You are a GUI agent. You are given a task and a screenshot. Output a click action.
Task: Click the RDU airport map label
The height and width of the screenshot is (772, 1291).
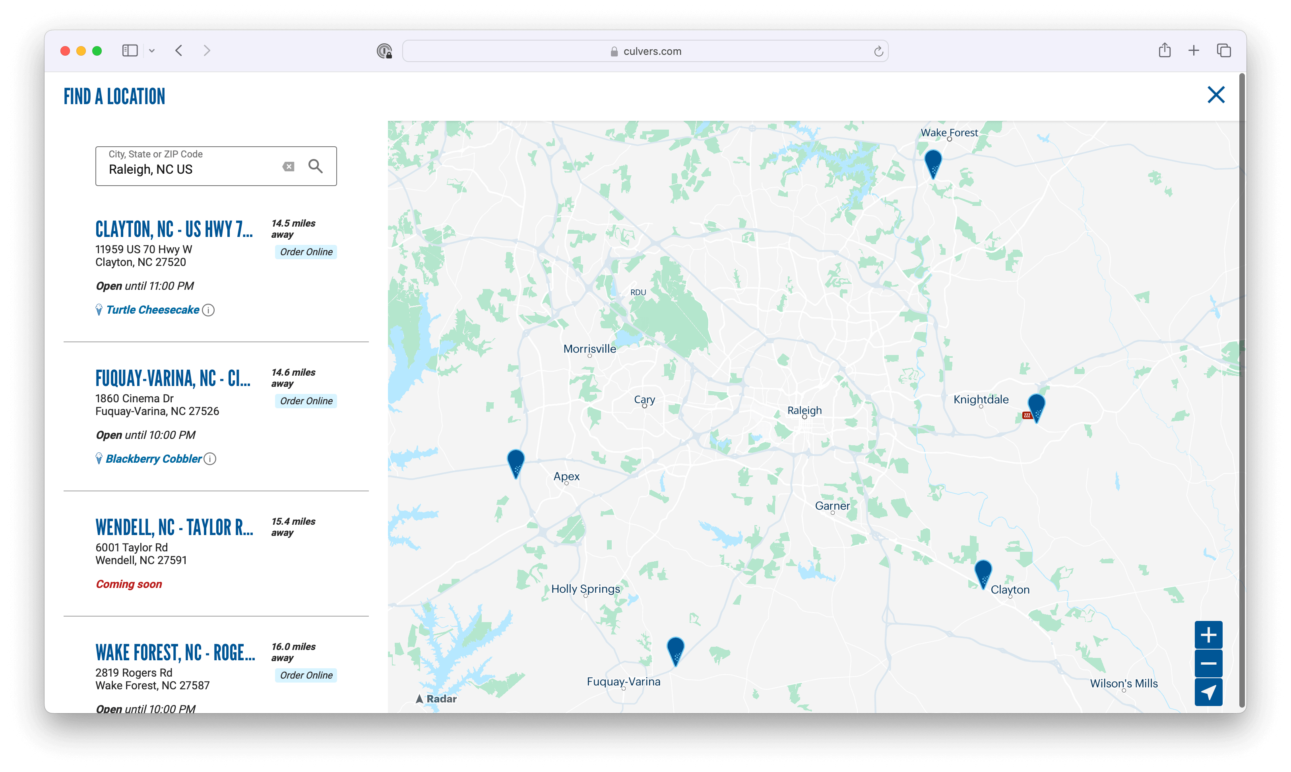click(x=638, y=292)
